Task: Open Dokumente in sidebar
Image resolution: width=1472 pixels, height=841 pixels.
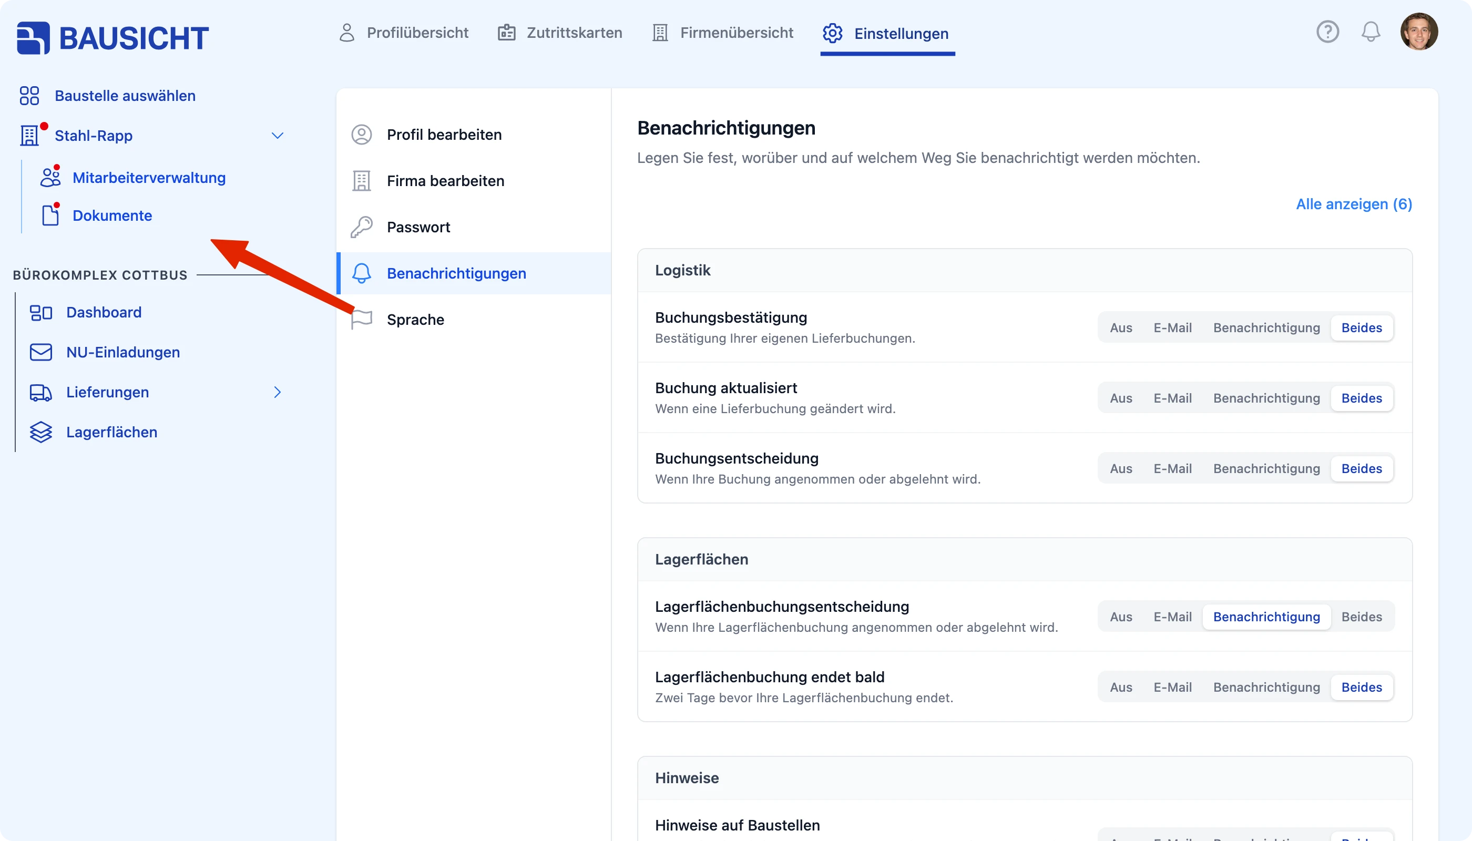Action: (113, 216)
